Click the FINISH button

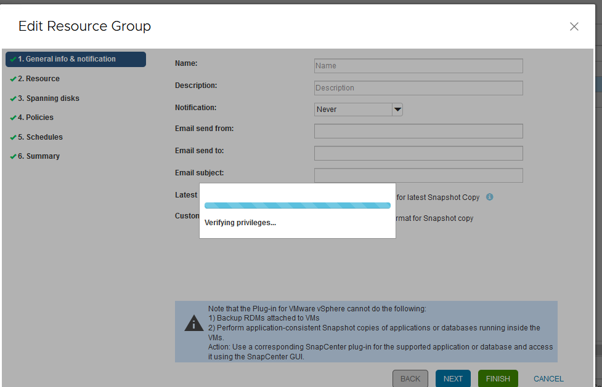click(x=497, y=378)
